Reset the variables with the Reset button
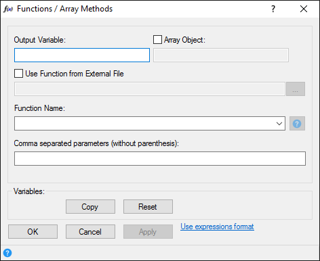This screenshot has height=261, width=320. pos(148,206)
